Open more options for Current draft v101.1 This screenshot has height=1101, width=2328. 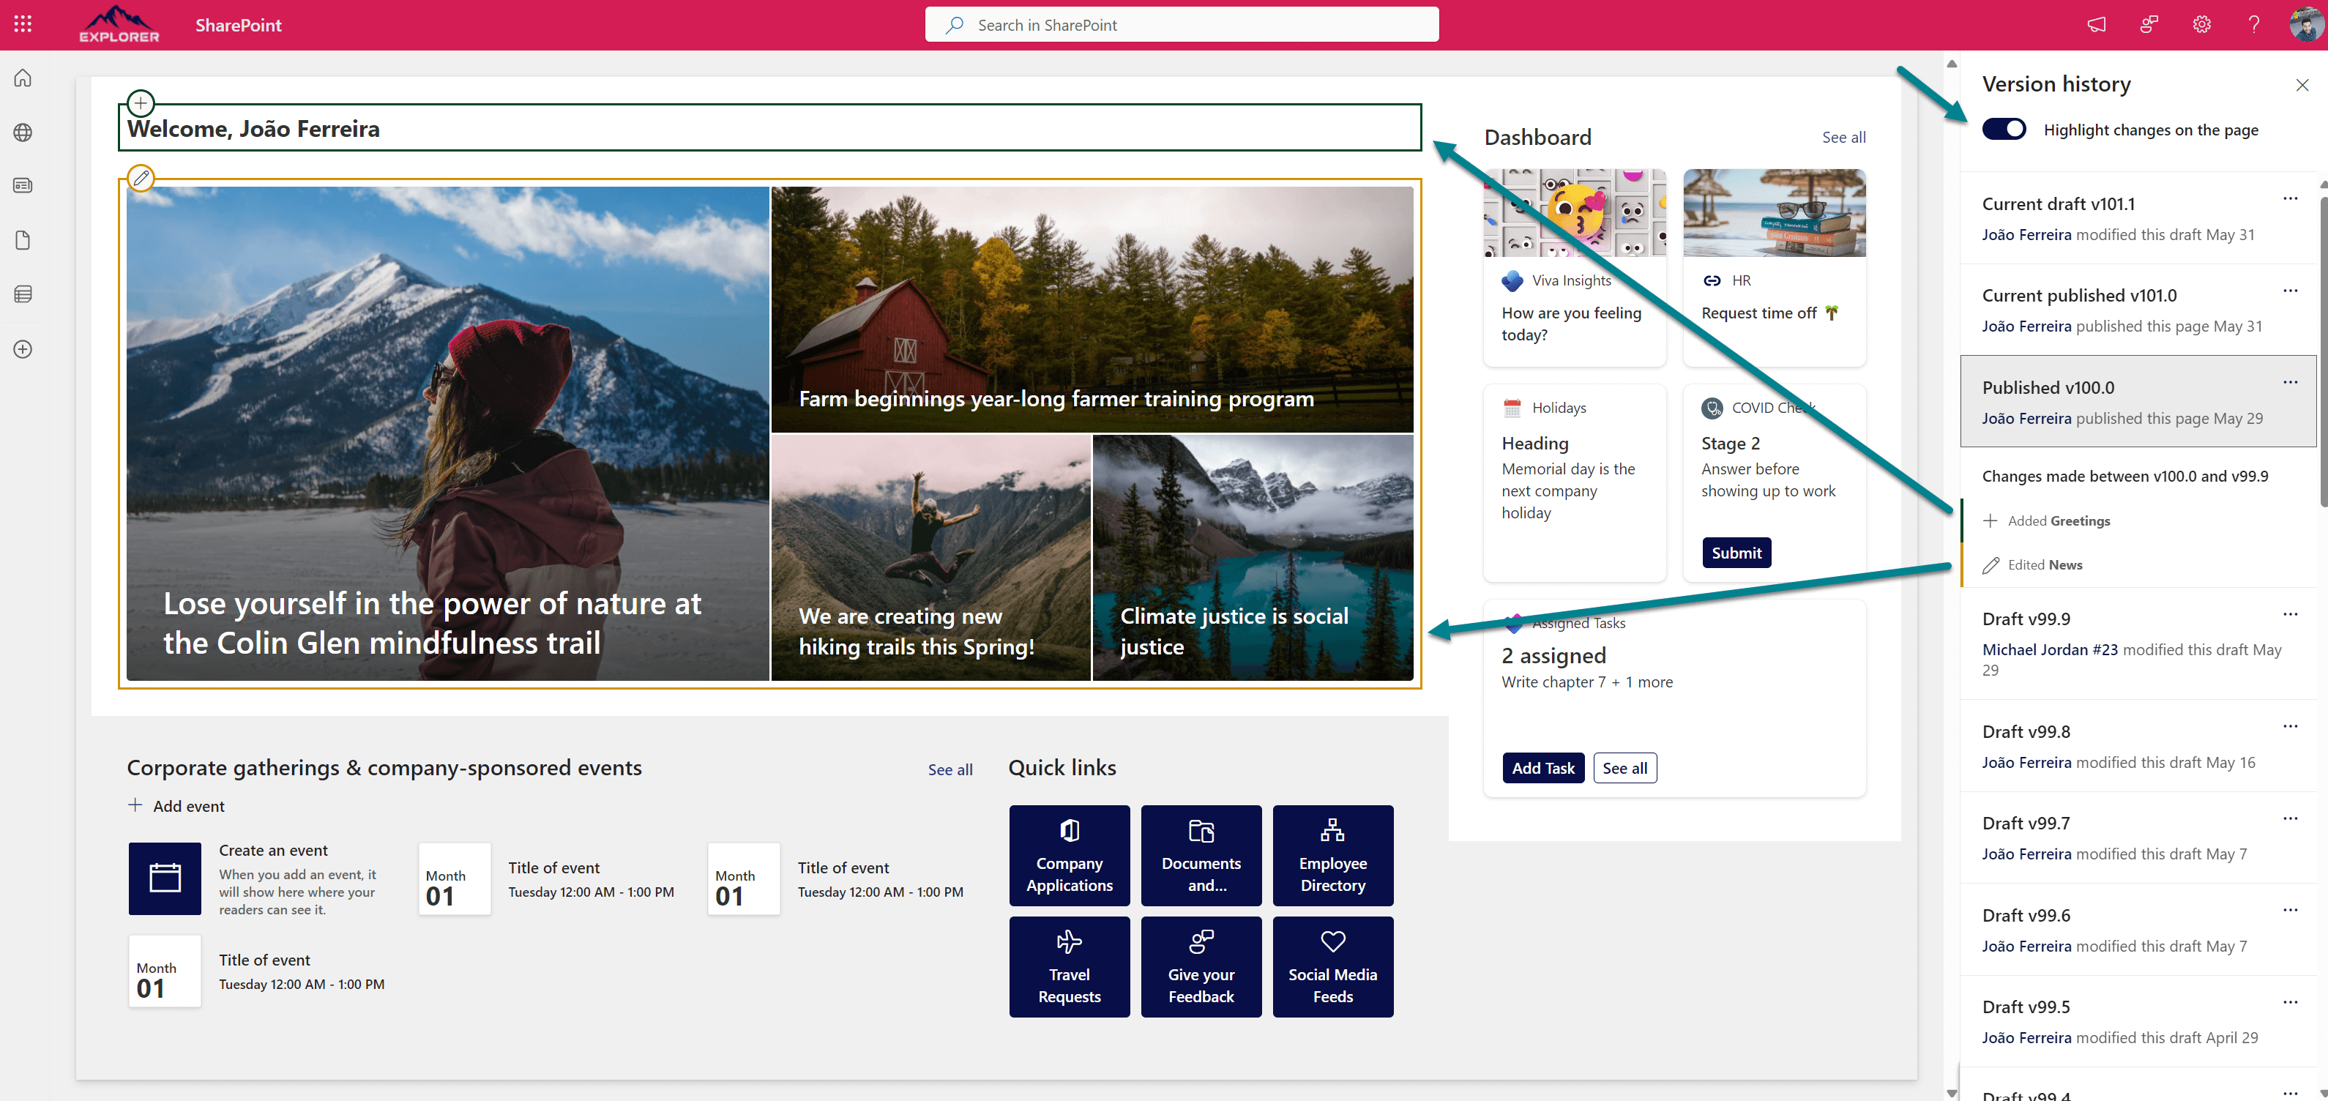click(x=2290, y=198)
